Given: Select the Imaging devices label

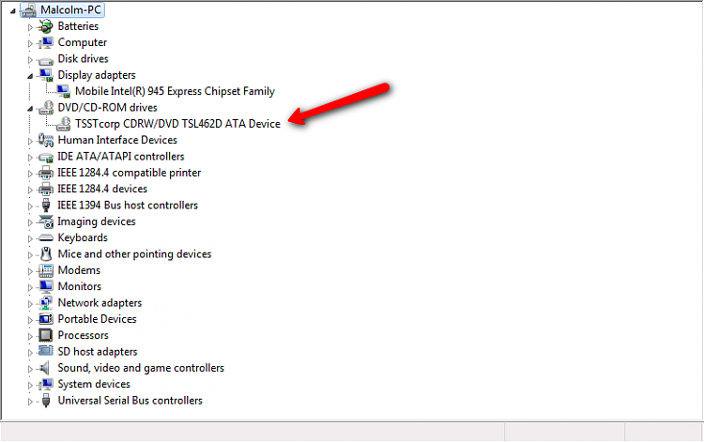Looking at the screenshot, I should click(97, 221).
